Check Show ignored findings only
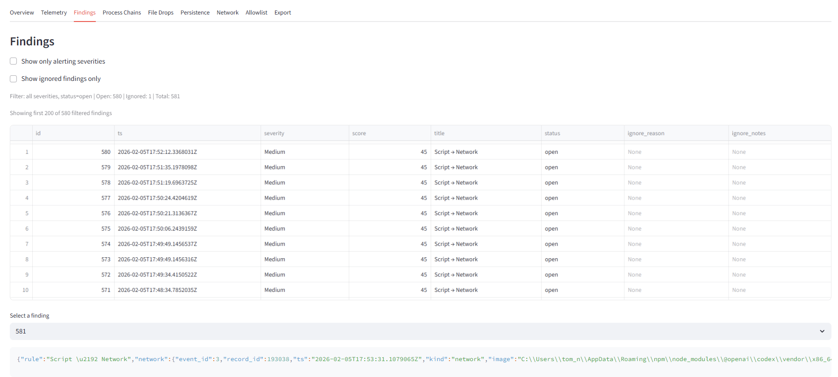Image resolution: width=838 pixels, height=377 pixels. click(x=14, y=79)
